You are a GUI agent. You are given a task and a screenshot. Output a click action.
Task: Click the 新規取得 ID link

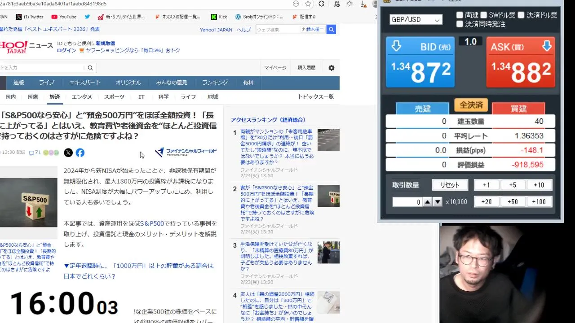[x=105, y=44]
